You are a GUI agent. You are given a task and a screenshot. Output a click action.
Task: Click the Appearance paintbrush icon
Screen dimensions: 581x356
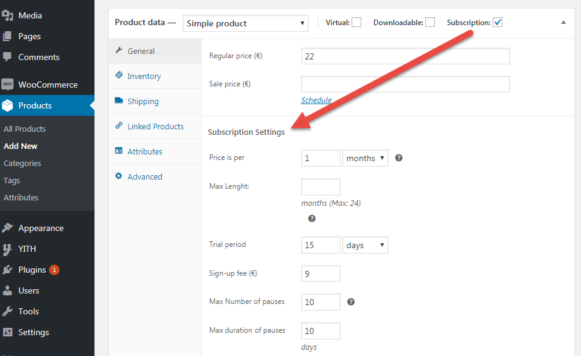(x=7, y=228)
